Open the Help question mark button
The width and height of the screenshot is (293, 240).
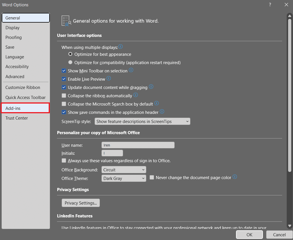270,5
